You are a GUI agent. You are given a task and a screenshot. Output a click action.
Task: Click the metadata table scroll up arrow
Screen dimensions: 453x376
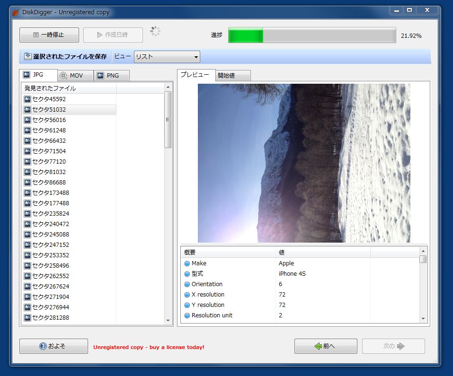[423, 251]
